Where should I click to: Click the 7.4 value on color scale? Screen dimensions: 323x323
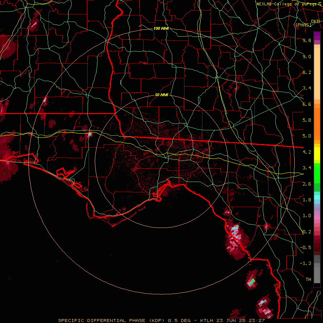307,88
